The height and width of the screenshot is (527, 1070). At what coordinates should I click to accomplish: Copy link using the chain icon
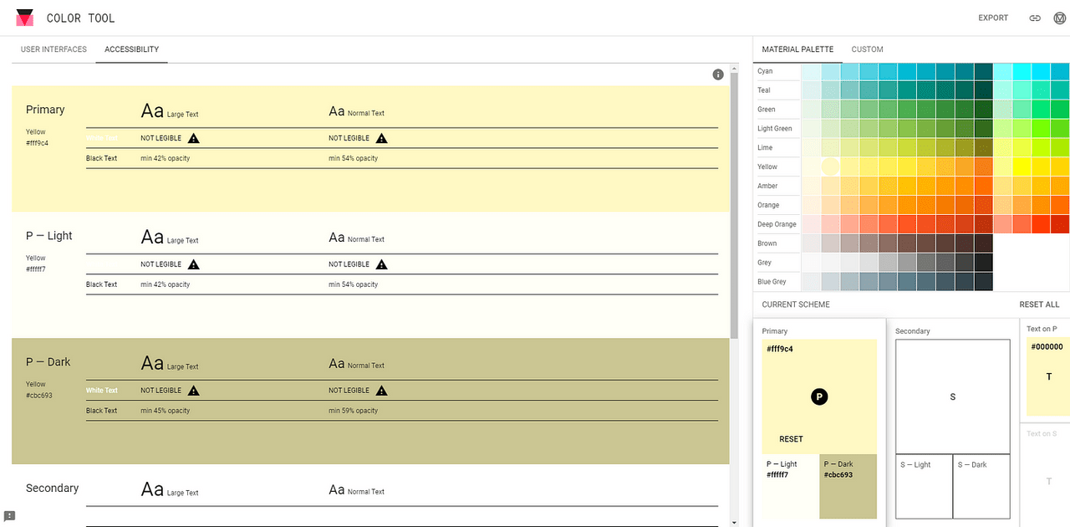tap(1035, 18)
